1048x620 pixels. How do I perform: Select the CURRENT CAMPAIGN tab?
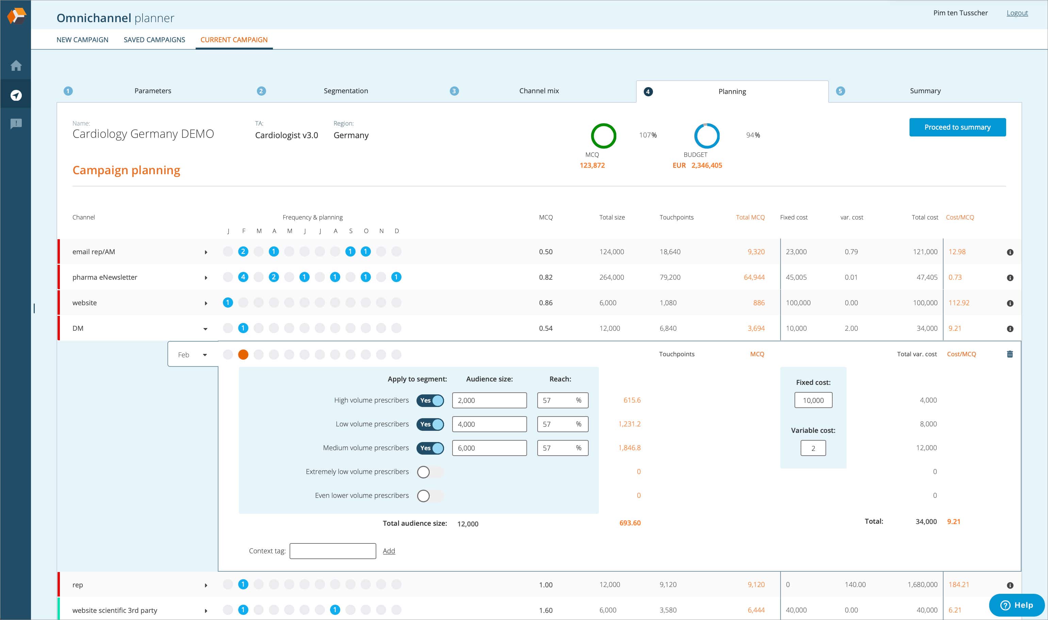pyautogui.click(x=234, y=40)
